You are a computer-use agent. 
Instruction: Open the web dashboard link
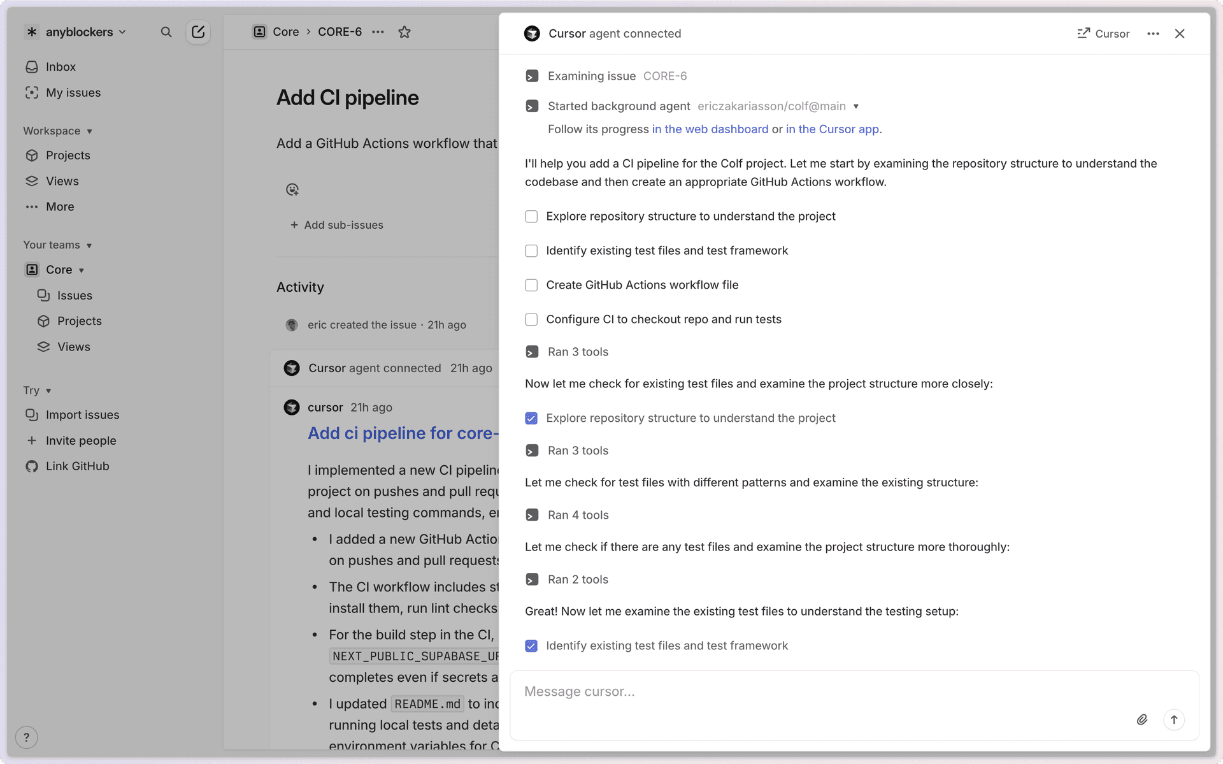tap(710, 129)
